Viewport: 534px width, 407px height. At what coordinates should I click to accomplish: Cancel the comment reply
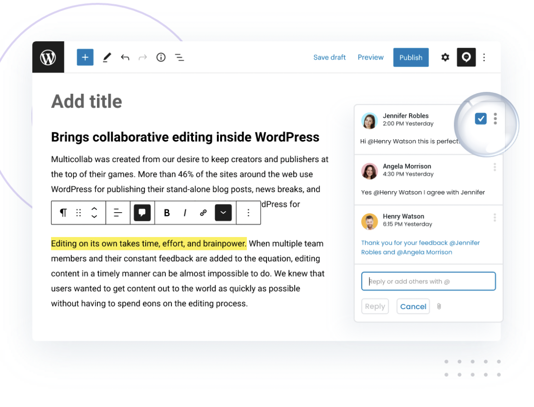click(413, 306)
